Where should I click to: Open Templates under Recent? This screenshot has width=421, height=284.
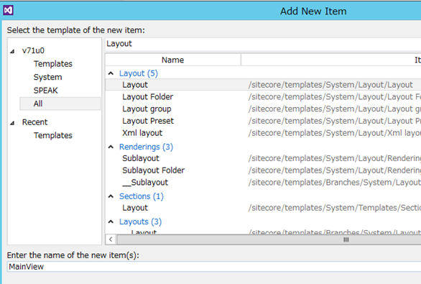pos(53,135)
